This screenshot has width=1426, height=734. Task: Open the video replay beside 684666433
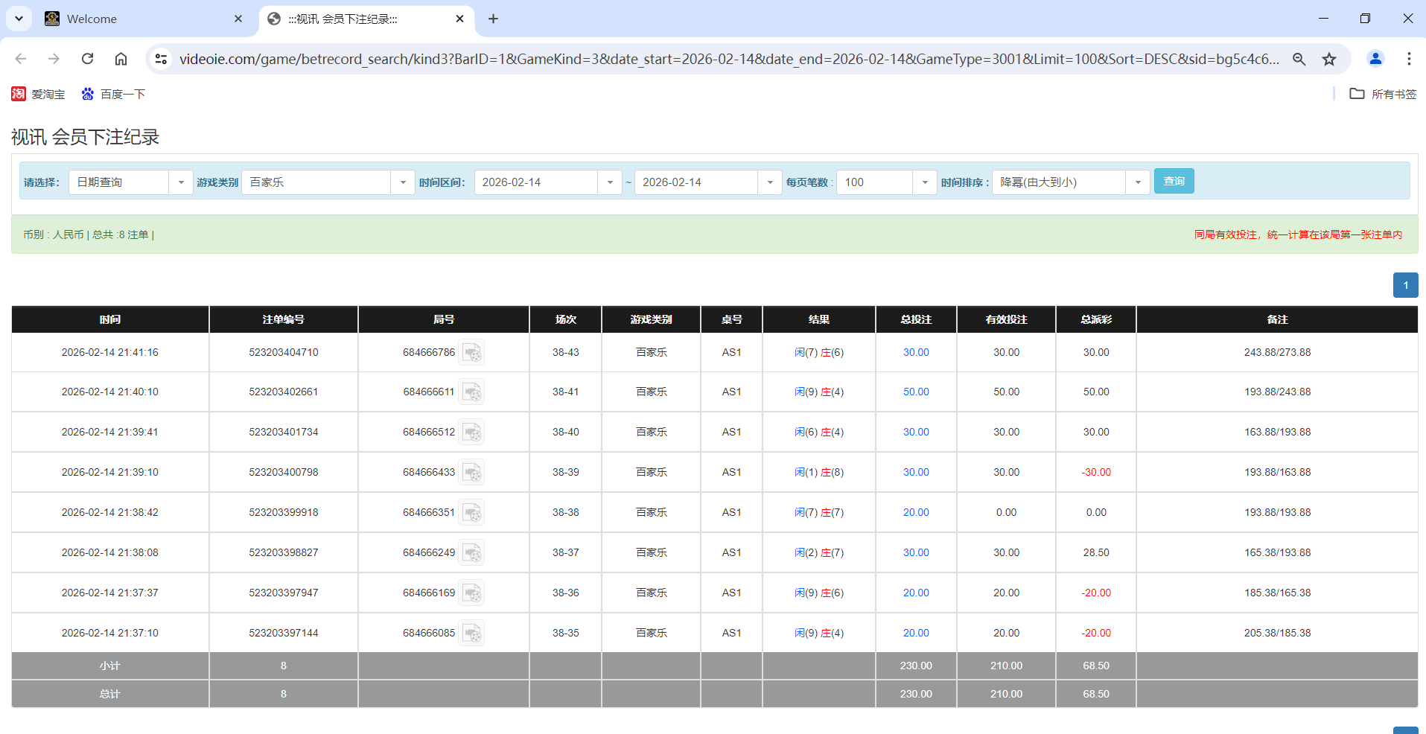click(472, 473)
